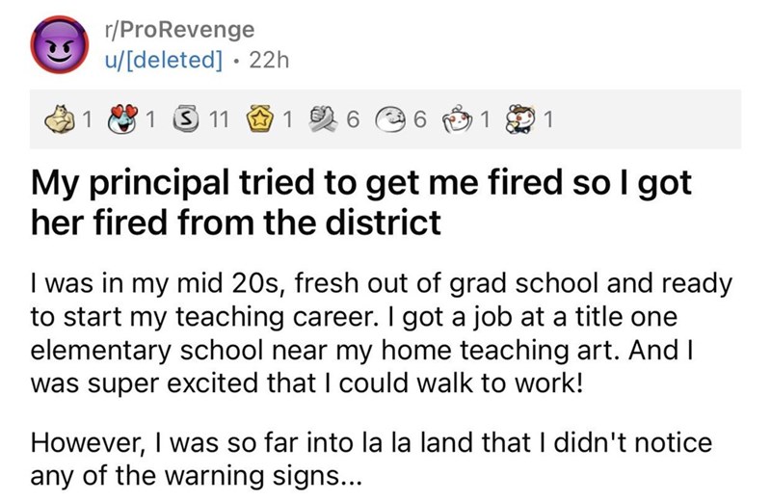Click the count beside the flexing doge award
Viewport: 771px width, 501px height.
[x=86, y=120]
